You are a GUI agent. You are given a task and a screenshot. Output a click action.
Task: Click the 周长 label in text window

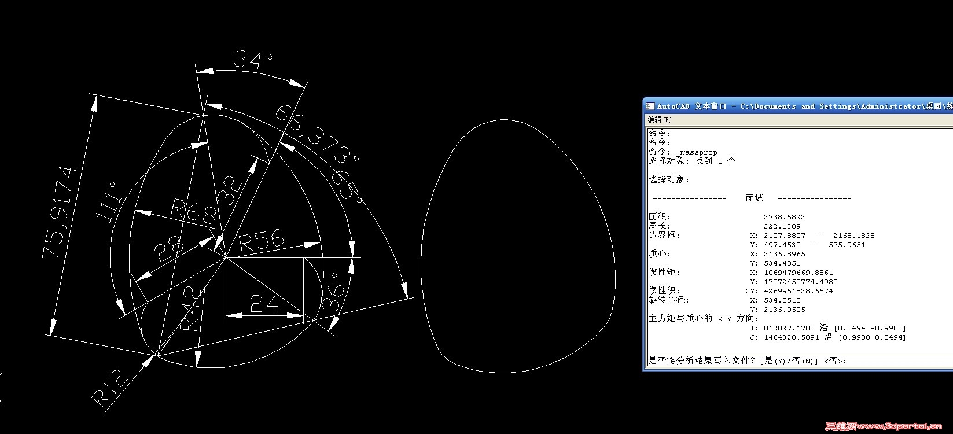(x=660, y=226)
